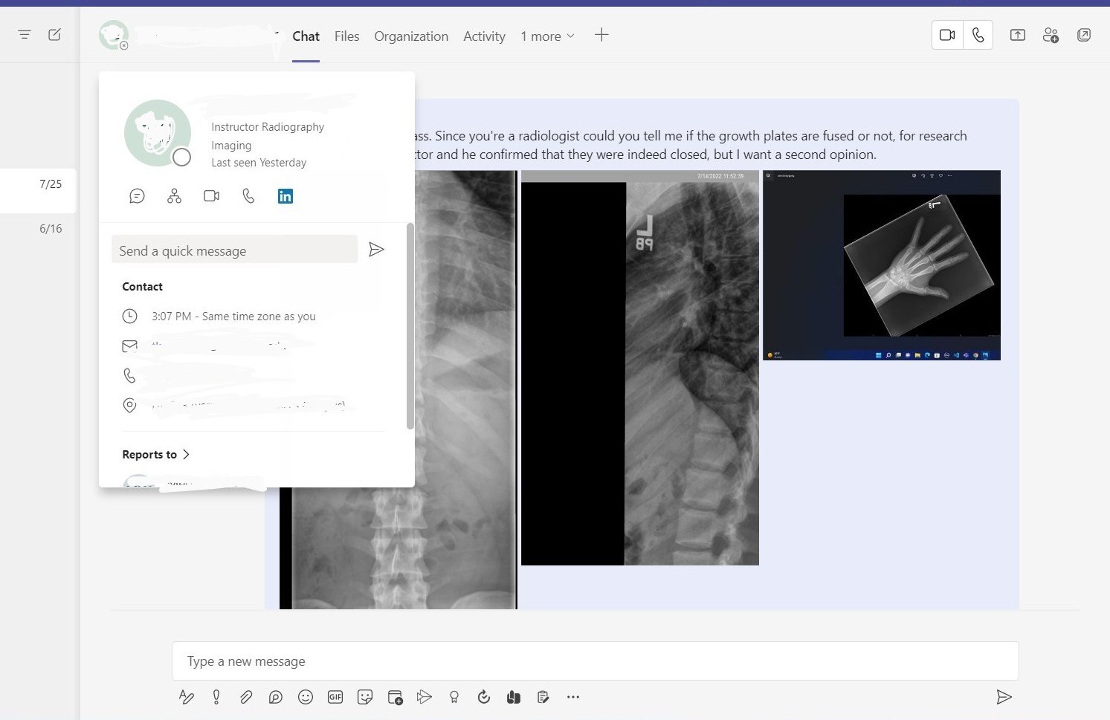
Task: Pop out the chat window
Action: (x=1084, y=35)
